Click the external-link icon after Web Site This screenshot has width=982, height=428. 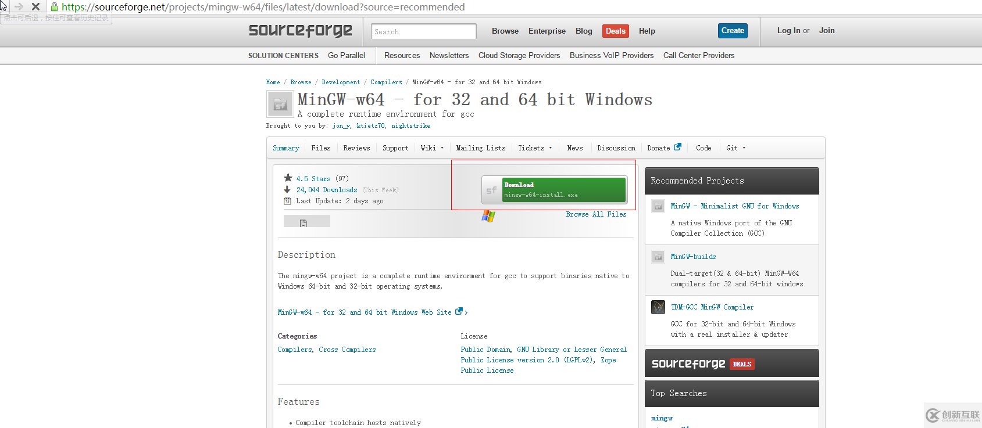pyautogui.click(x=459, y=311)
